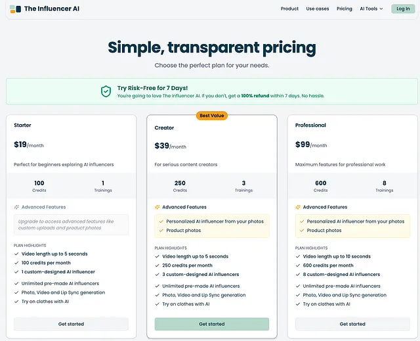Select Get started for Professional plan
This screenshot has width=420, height=341.
pyautogui.click(x=352, y=324)
